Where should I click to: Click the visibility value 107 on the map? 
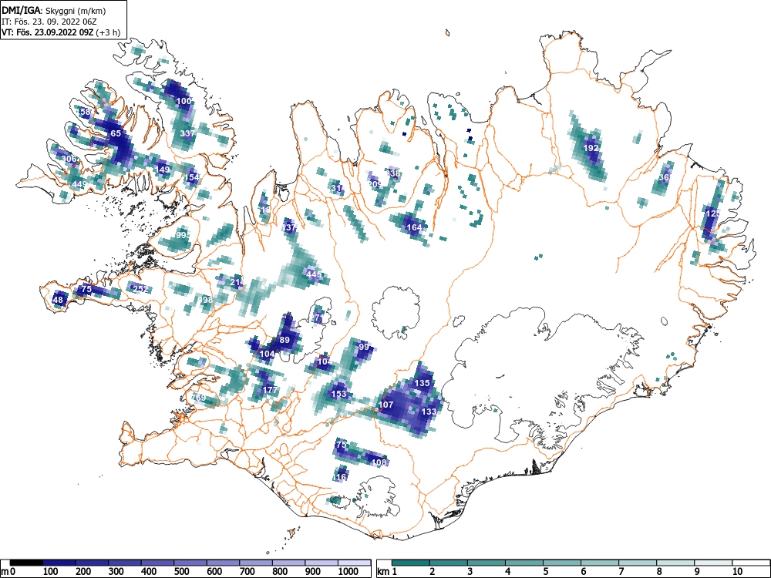(386, 405)
